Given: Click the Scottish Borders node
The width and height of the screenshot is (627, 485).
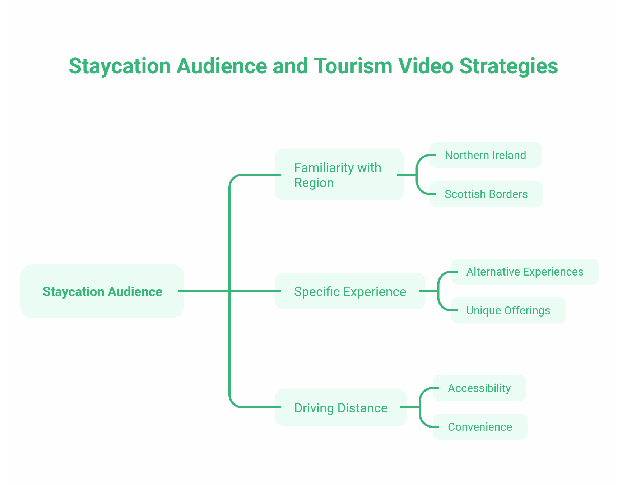Looking at the screenshot, I should click(x=486, y=194).
